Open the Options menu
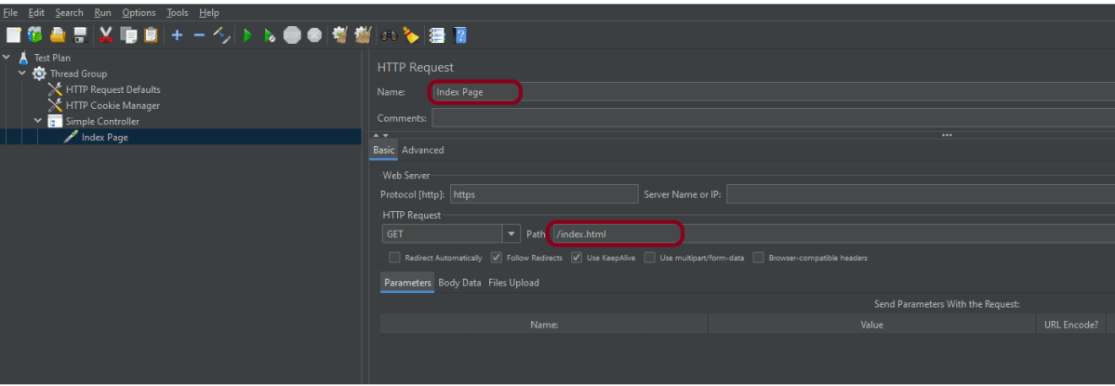Image resolution: width=1115 pixels, height=386 pixels. click(139, 13)
